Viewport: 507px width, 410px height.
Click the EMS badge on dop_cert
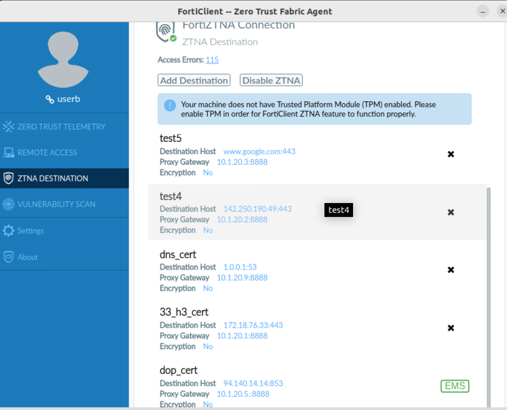click(x=454, y=385)
